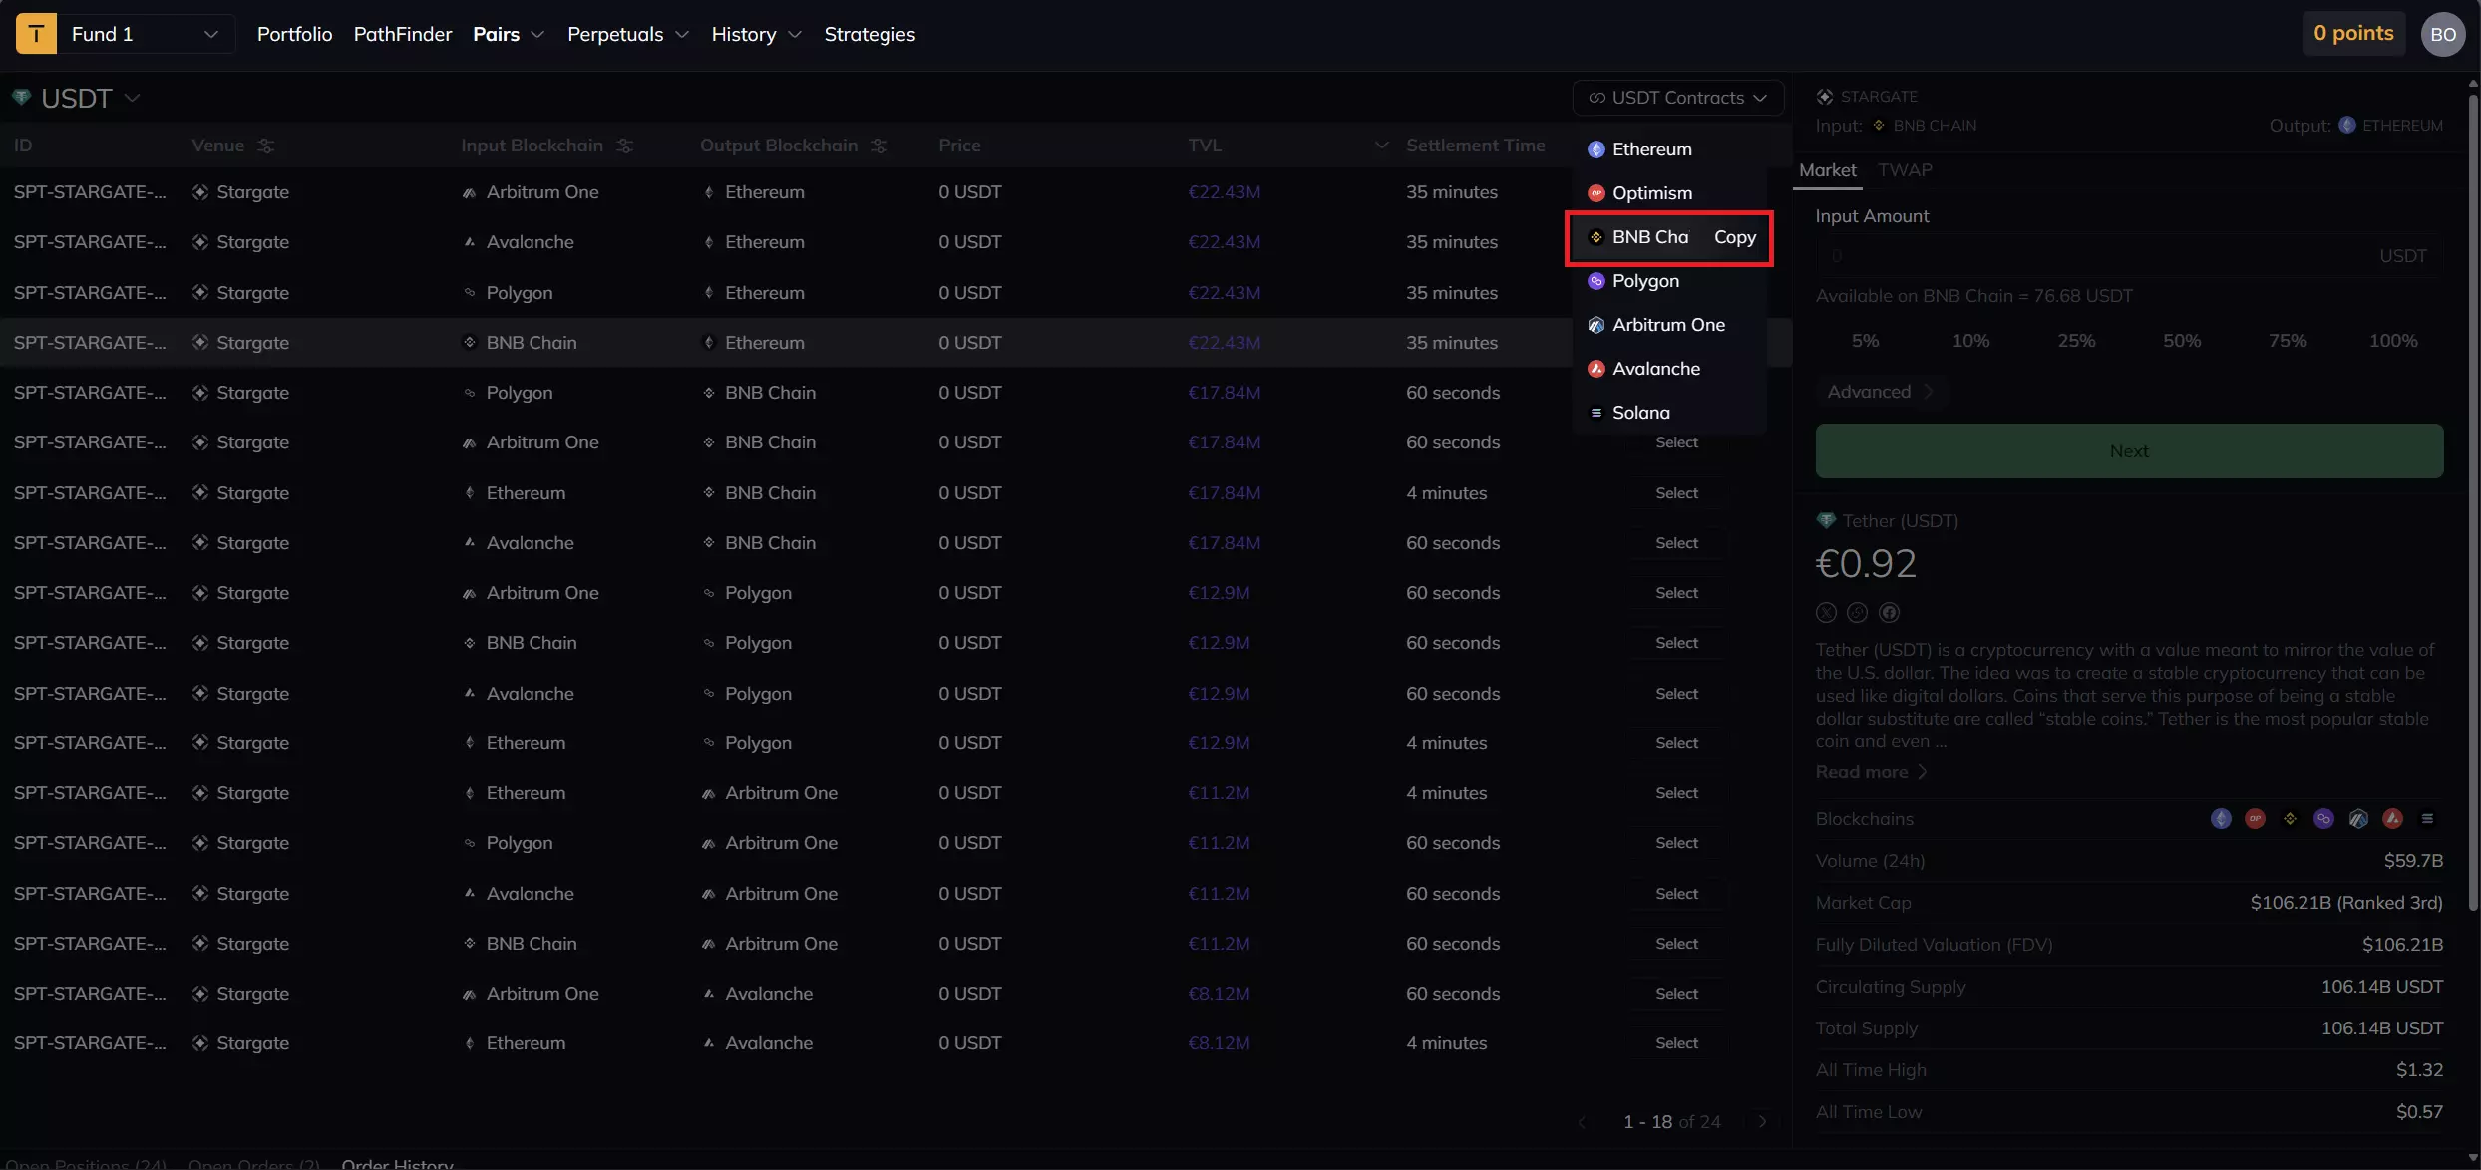This screenshot has width=2481, height=1170.
Task: Set input amount to 75%
Action: [x=2288, y=341]
